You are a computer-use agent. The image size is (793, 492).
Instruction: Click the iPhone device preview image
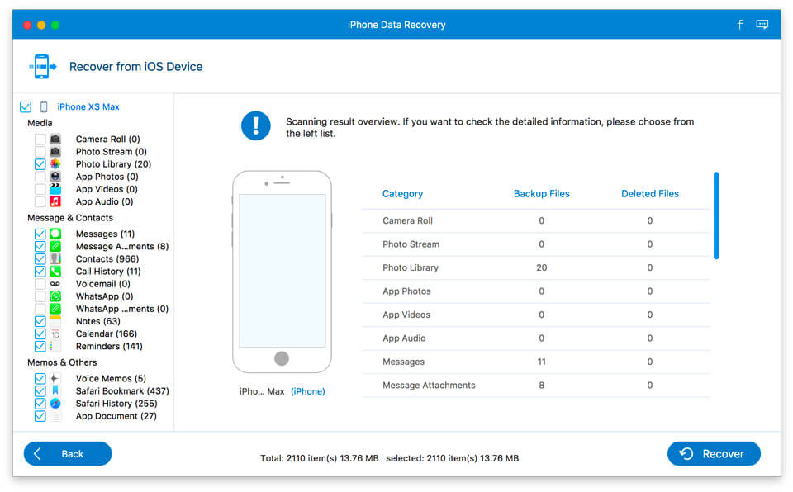(x=282, y=272)
